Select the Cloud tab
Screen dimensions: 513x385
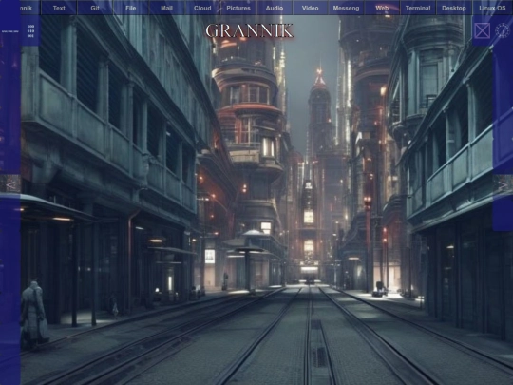pos(202,8)
